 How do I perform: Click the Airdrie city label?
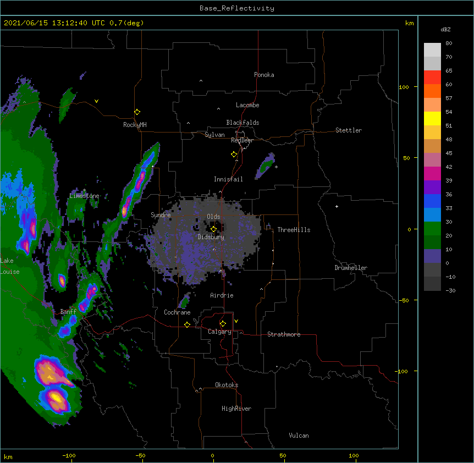pos(222,295)
